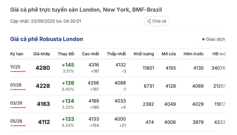Click the Cao nhất column header
The height and width of the screenshot is (135, 237).
tap(90, 54)
